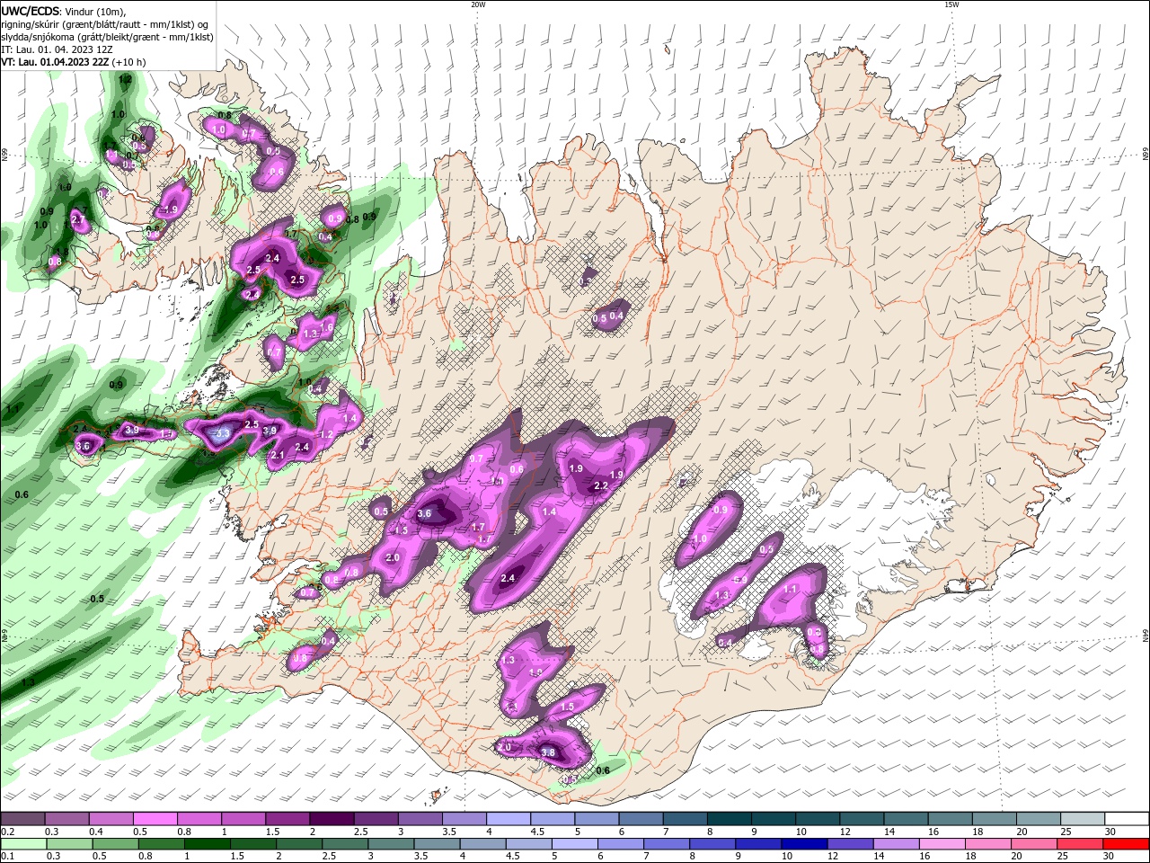Select the dark teal swatch between 9 and 10, top row
Viewport: 1150px width, 863px height.
pyautogui.click(x=773, y=818)
